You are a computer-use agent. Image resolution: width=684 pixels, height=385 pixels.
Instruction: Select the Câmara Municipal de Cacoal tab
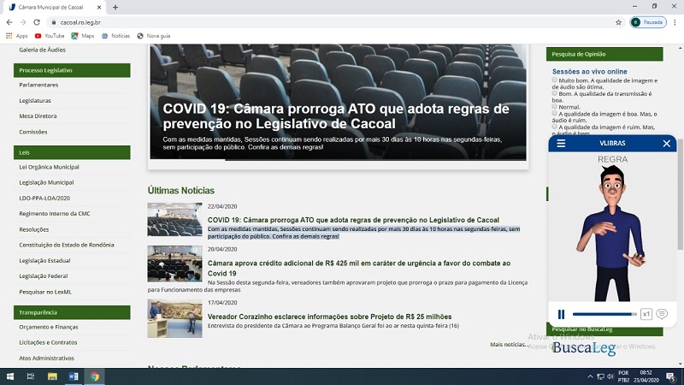tap(55, 7)
